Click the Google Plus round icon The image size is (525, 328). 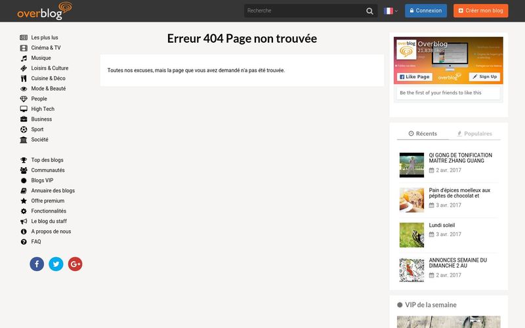coord(75,264)
